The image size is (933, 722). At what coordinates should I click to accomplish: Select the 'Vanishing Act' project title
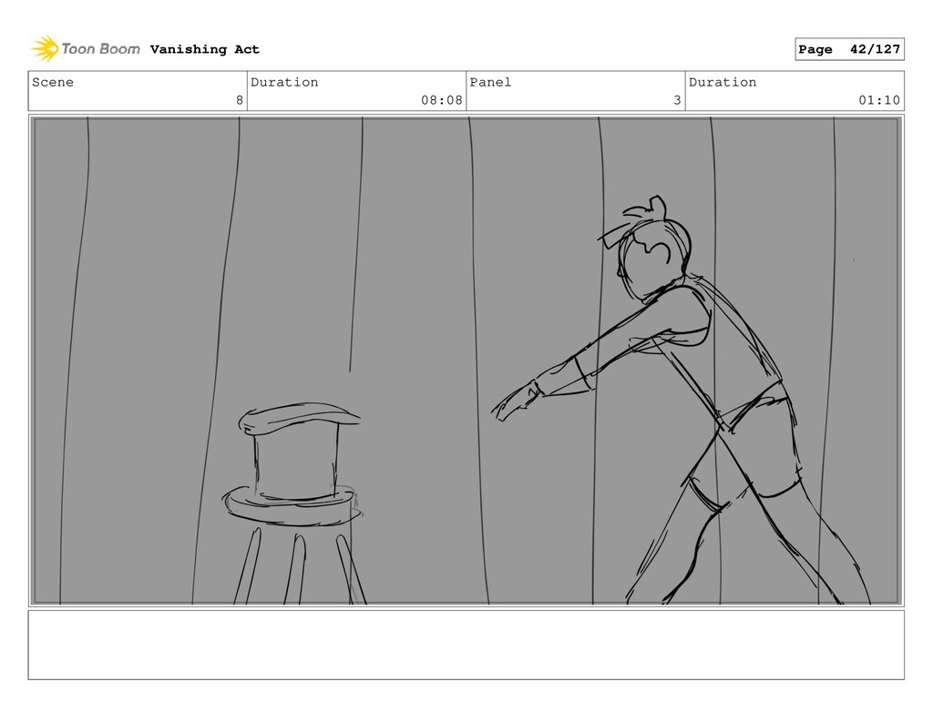pyautogui.click(x=205, y=49)
